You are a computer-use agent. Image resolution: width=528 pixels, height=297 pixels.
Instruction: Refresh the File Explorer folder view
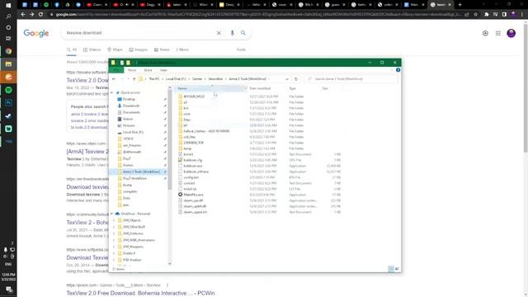(x=296, y=79)
